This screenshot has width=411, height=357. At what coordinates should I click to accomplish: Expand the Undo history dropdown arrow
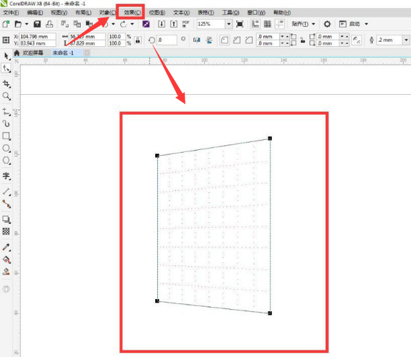113,24
